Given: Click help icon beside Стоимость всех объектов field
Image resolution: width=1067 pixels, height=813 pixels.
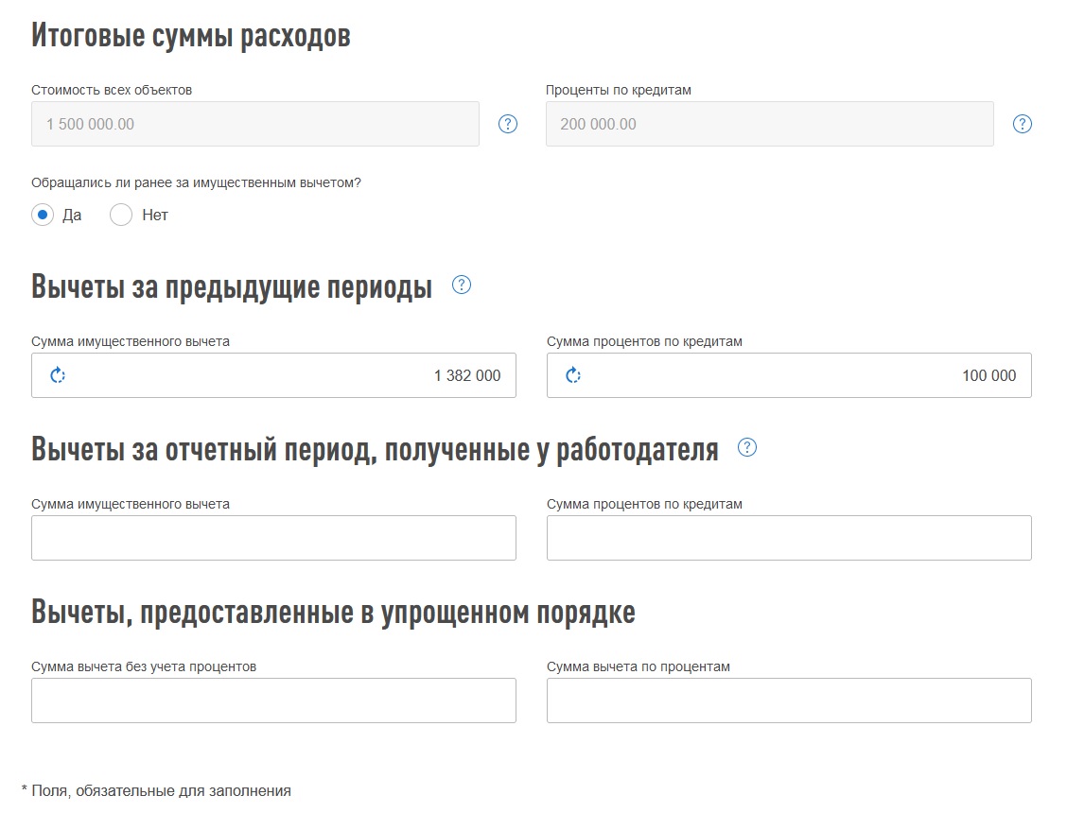Looking at the screenshot, I should pos(508,124).
